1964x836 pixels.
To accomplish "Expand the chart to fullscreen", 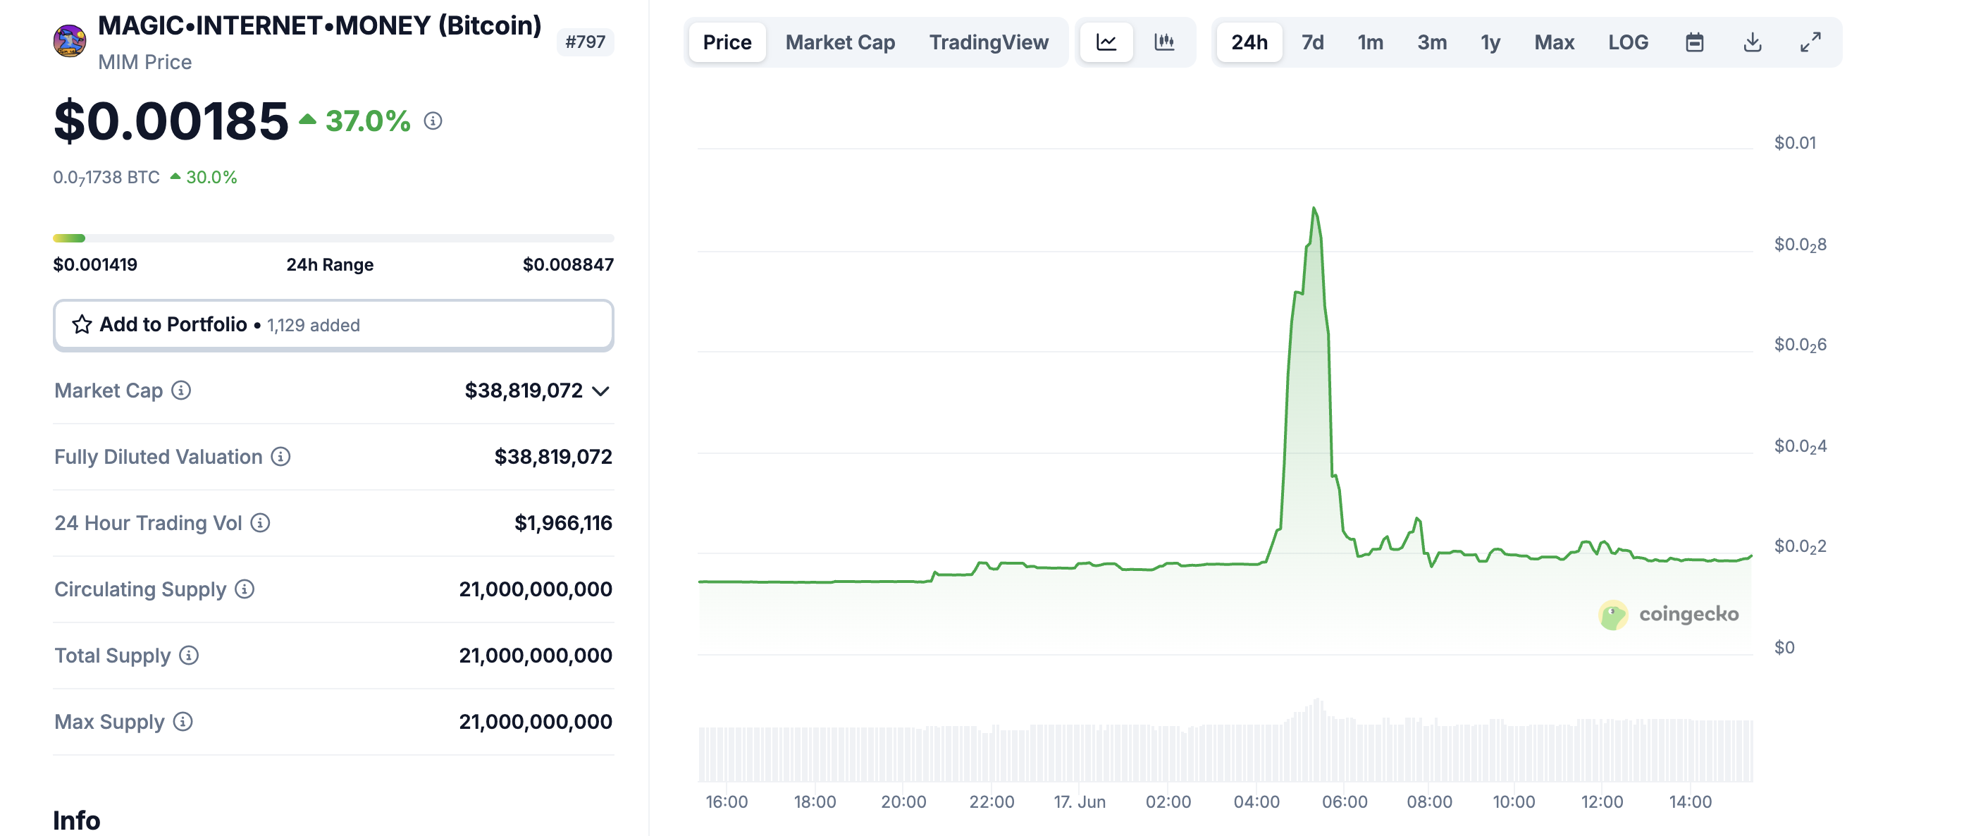I will click(1810, 42).
